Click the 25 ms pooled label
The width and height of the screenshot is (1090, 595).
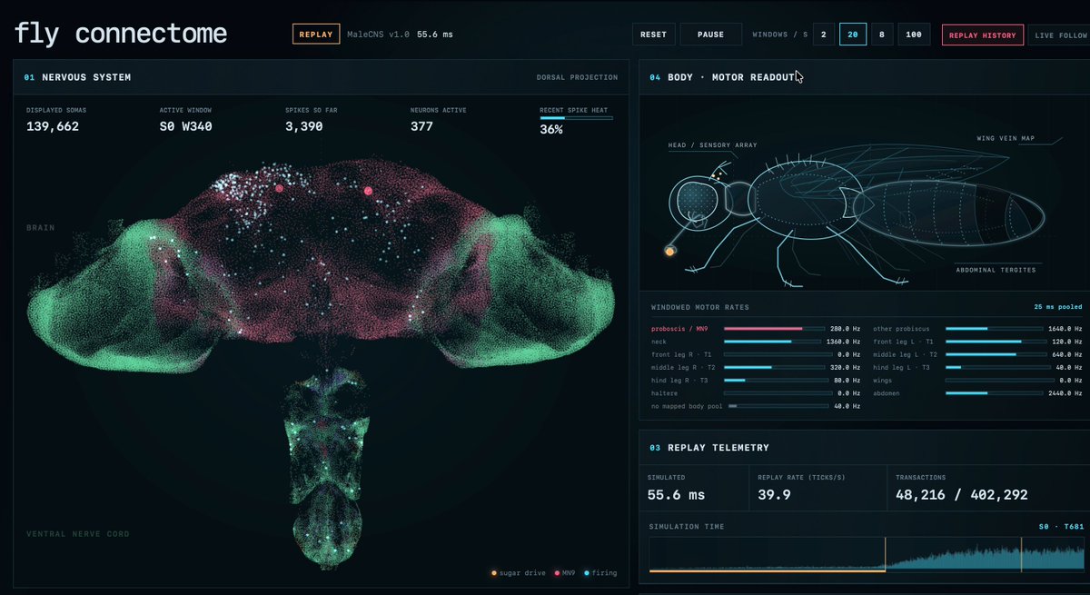point(1058,307)
